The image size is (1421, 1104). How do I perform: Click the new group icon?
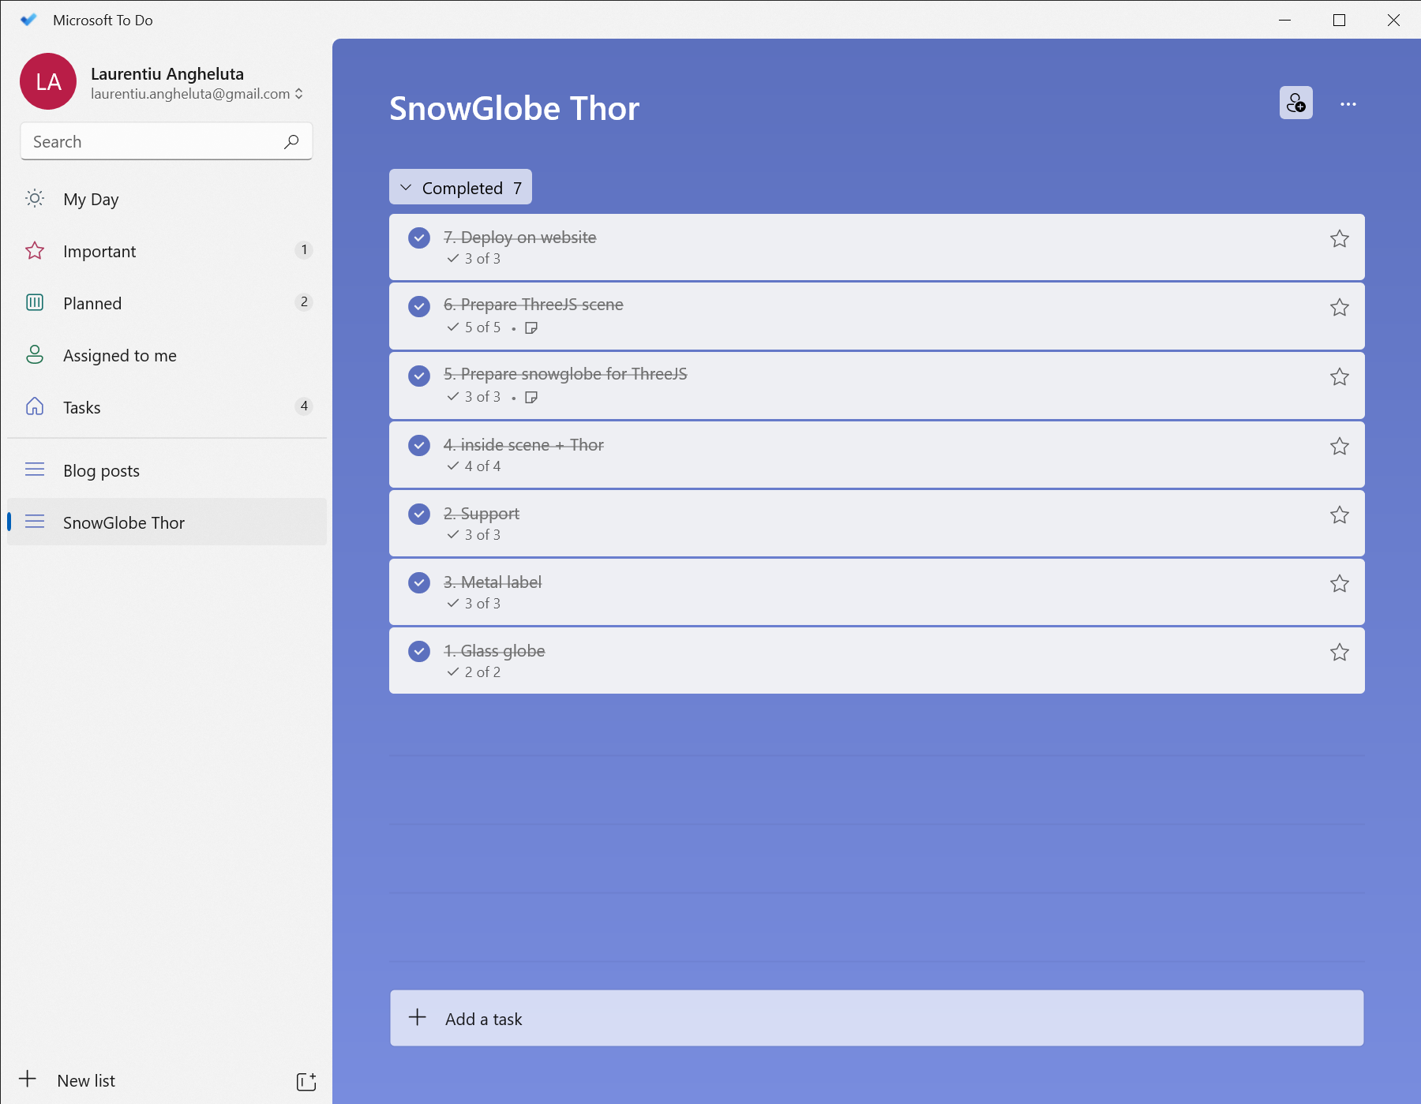[x=306, y=1081]
